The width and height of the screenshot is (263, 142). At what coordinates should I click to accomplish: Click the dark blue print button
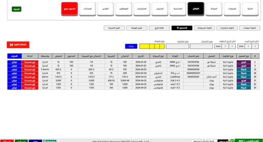pos(35,141)
